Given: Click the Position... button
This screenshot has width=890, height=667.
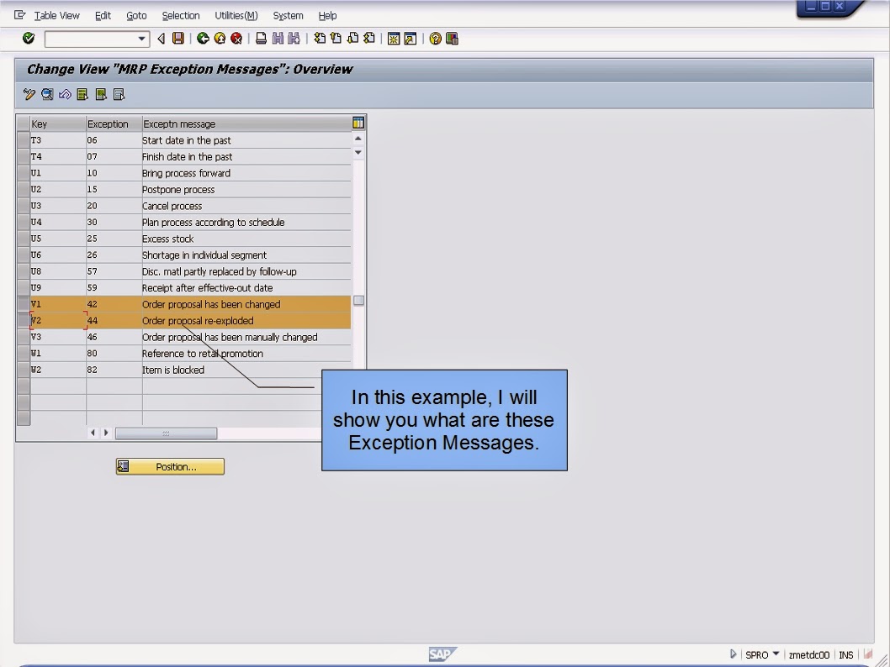Looking at the screenshot, I should [x=170, y=466].
